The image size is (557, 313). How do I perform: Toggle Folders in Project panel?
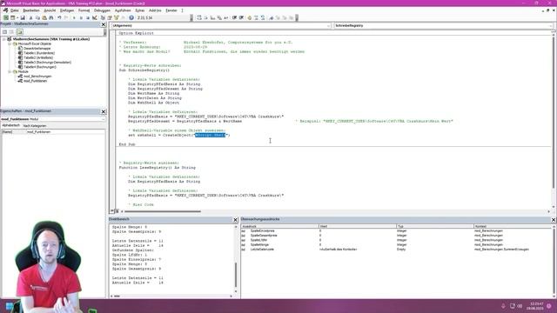point(19,32)
